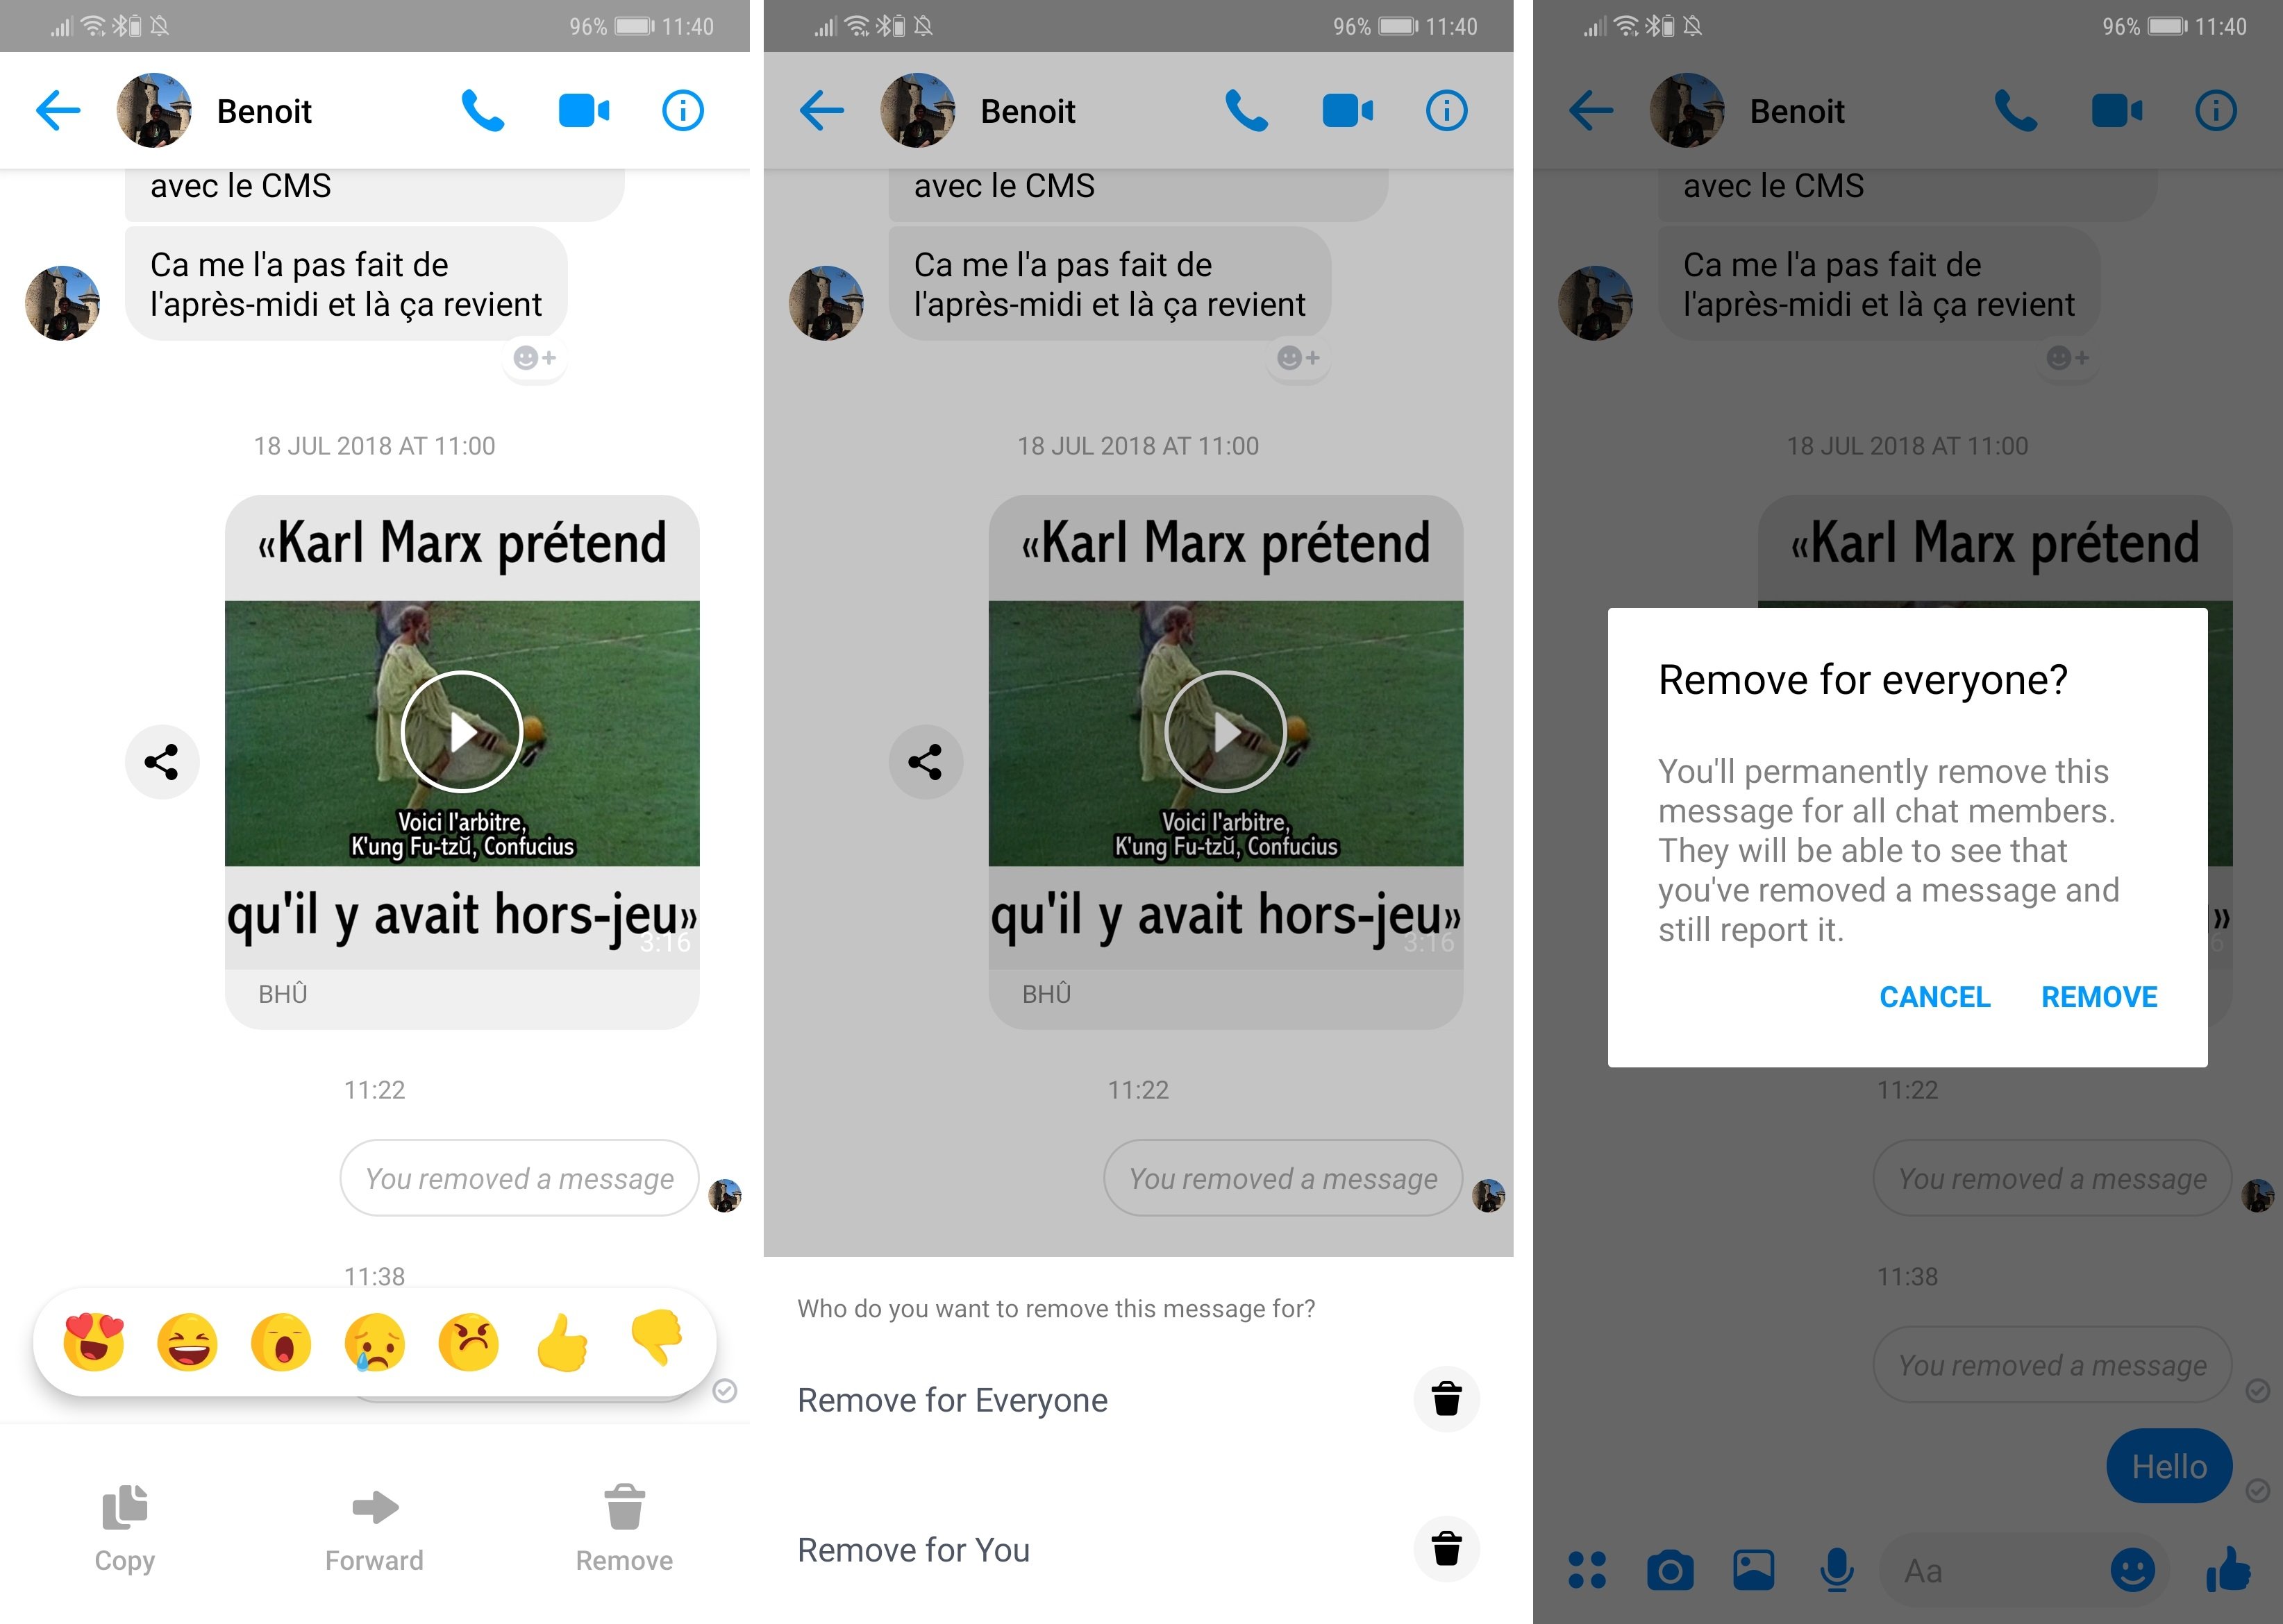Tap CANCEL button in confirmation dialog
This screenshot has height=1624, width=2283.
1937,998
